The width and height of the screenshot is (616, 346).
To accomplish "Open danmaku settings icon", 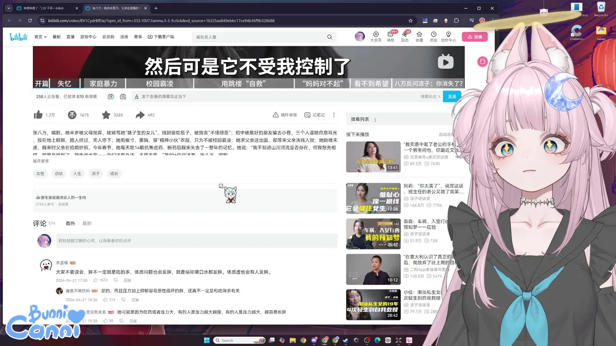I will point(123,97).
